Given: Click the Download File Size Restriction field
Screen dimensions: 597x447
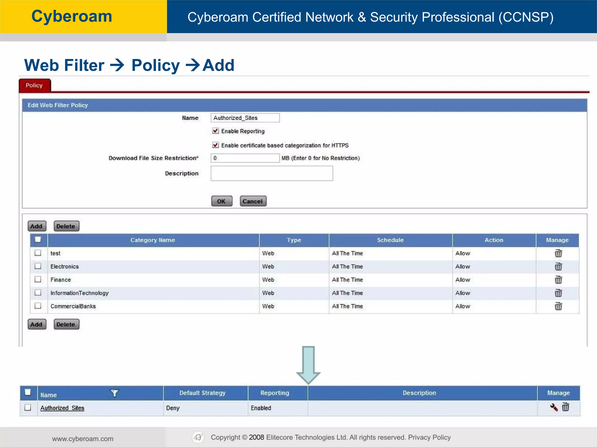Looking at the screenshot, I should point(245,158).
